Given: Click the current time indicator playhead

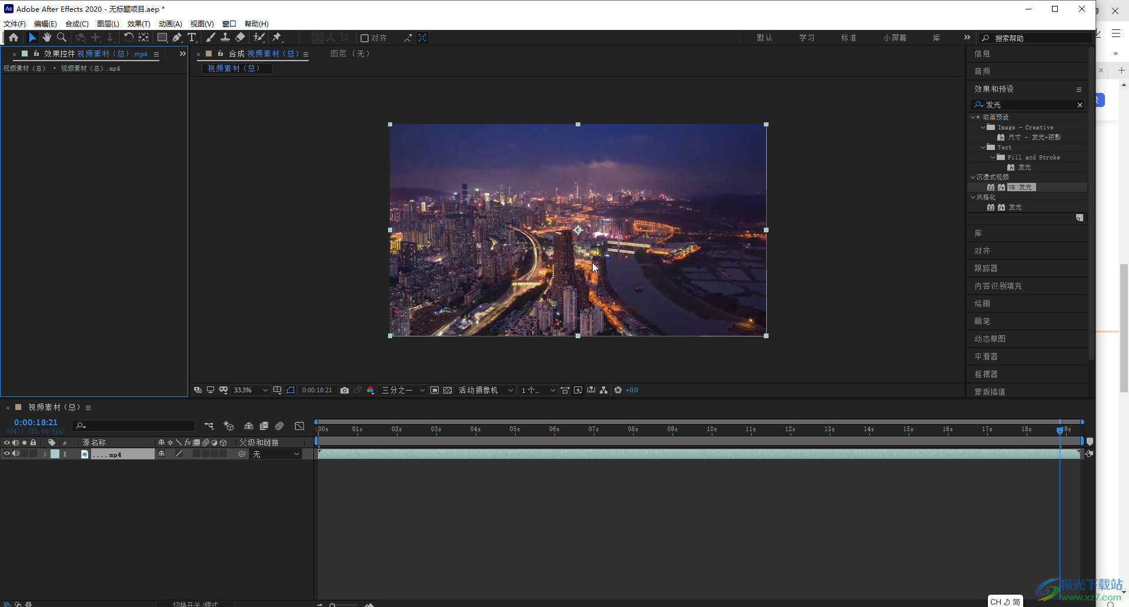Looking at the screenshot, I should [x=1060, y=430].
